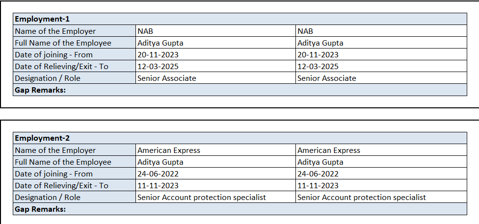Click first American Express employer cell
Image resolution: width=479 pixels, height=224 pixels.
tap(215, 150)
